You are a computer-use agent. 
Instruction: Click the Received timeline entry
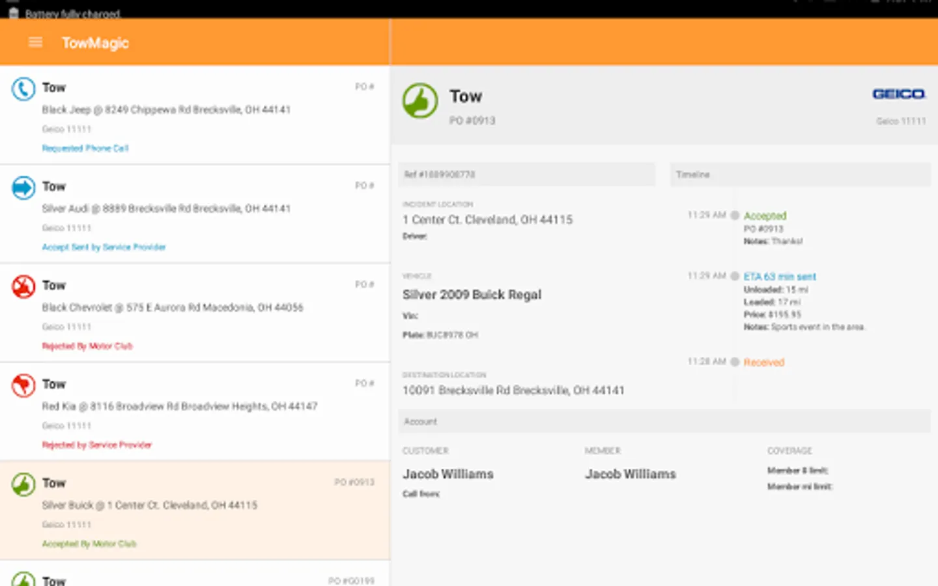pos(764,363)
